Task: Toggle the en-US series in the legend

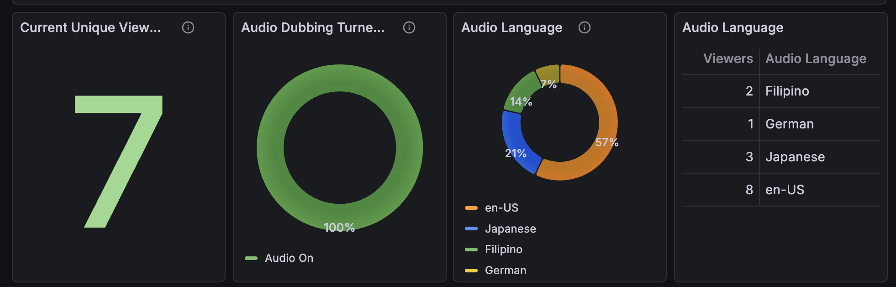Action: coord(501,208)
